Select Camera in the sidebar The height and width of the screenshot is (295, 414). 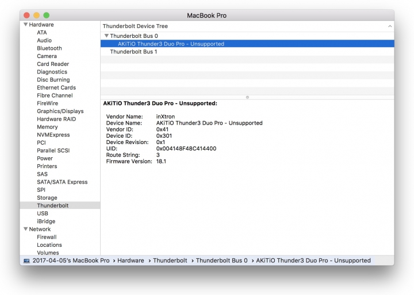[x=47, y=56]
